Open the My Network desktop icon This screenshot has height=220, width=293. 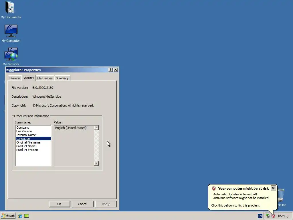click(11, 57)
